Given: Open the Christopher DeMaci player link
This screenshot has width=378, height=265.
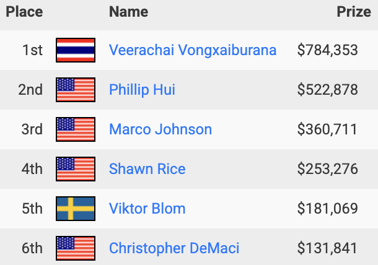Looking at the screenshot, I should point(174,248).
